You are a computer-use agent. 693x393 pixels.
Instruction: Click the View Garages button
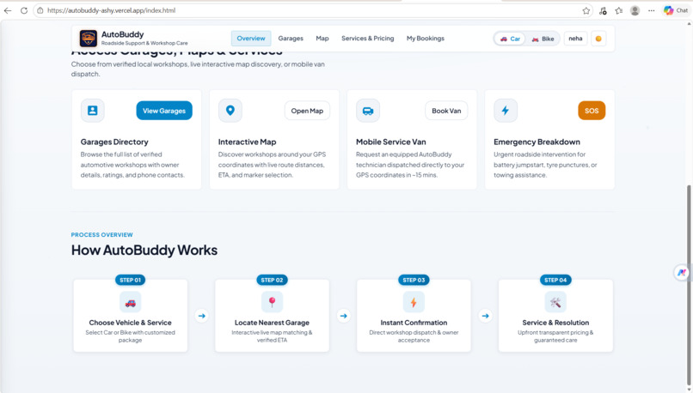tap(164, 111)
